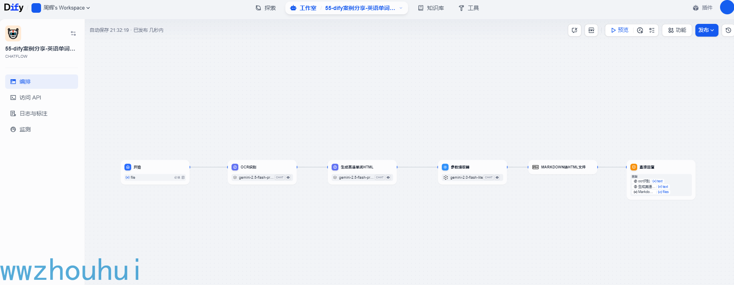
Task: Click the OCR识别 node output connector handle
Action: (x=297, y=167)
